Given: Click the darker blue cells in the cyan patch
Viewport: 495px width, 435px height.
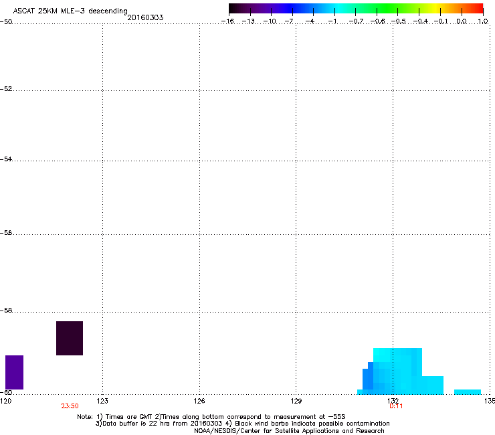Looking at the screenshot, I should (x=368, y=376).
